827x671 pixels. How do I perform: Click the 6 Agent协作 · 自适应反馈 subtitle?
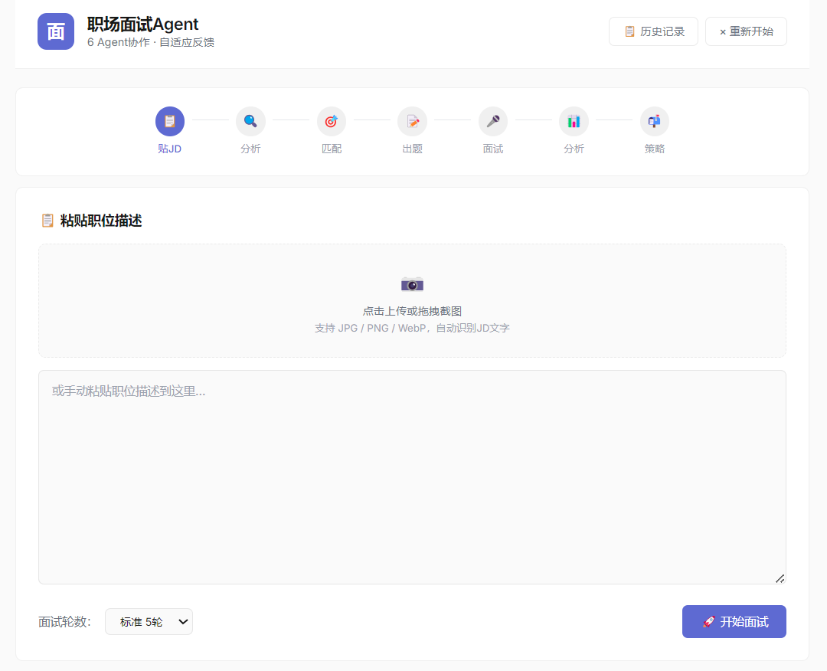coord(151,42)
